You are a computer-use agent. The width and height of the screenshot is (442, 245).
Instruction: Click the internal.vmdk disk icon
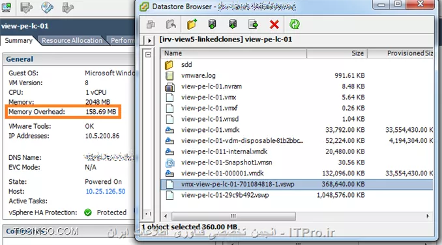pos(169,151)
